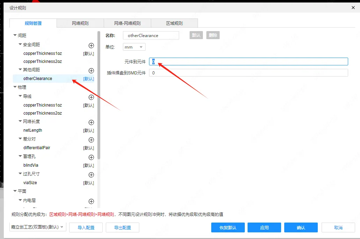Screen dimensions: 360x239
Task: Add a new rule under 其他间距
Action: click(x=91, y=71)
